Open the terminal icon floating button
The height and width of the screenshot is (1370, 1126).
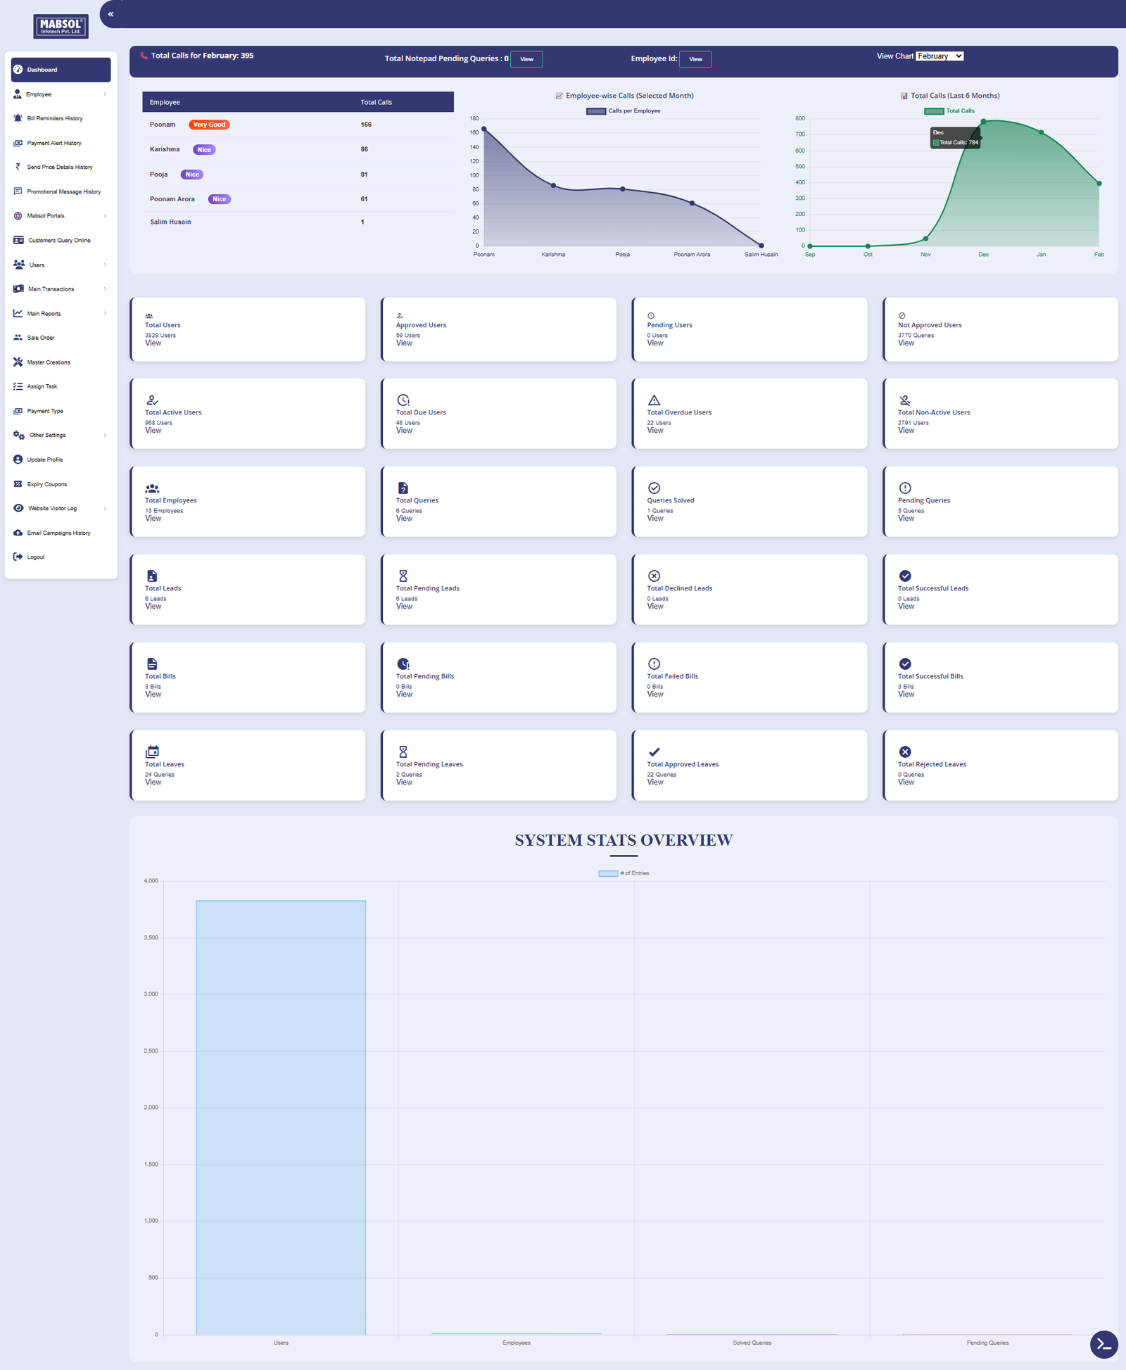[x=1103, y=1344]
